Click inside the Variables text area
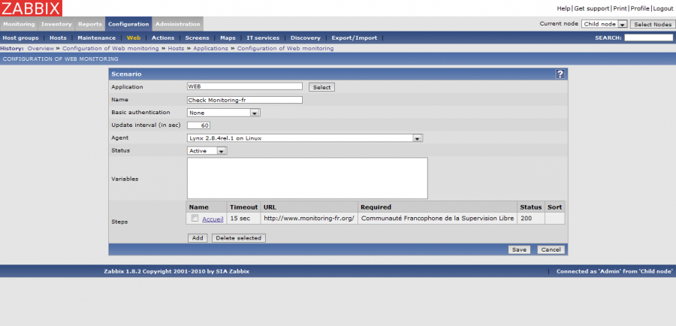This screenshot has height=326, width=676. tap(307, 178)
